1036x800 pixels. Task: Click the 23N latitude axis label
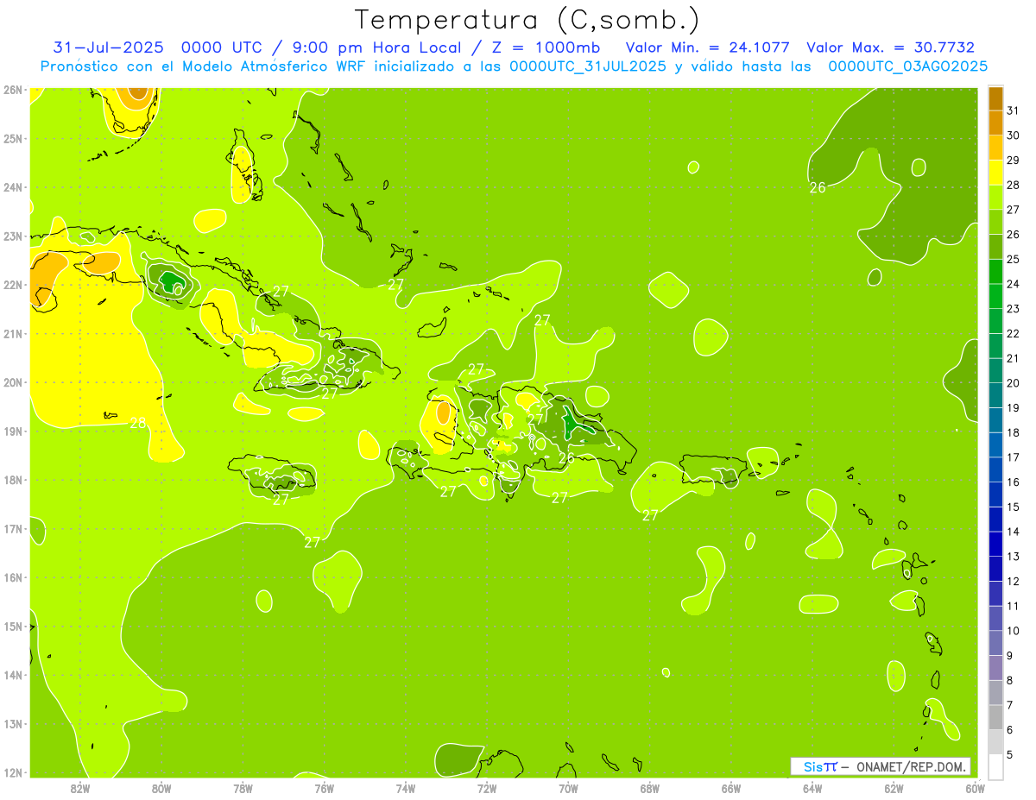(14, 236)
